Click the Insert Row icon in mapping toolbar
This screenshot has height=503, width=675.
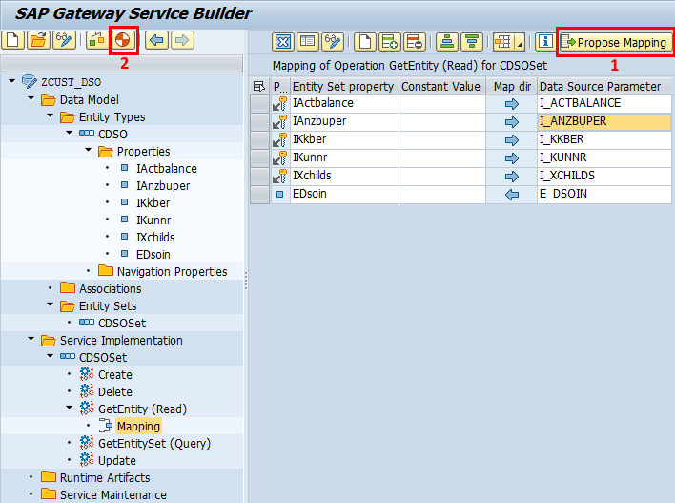(389, 42)
